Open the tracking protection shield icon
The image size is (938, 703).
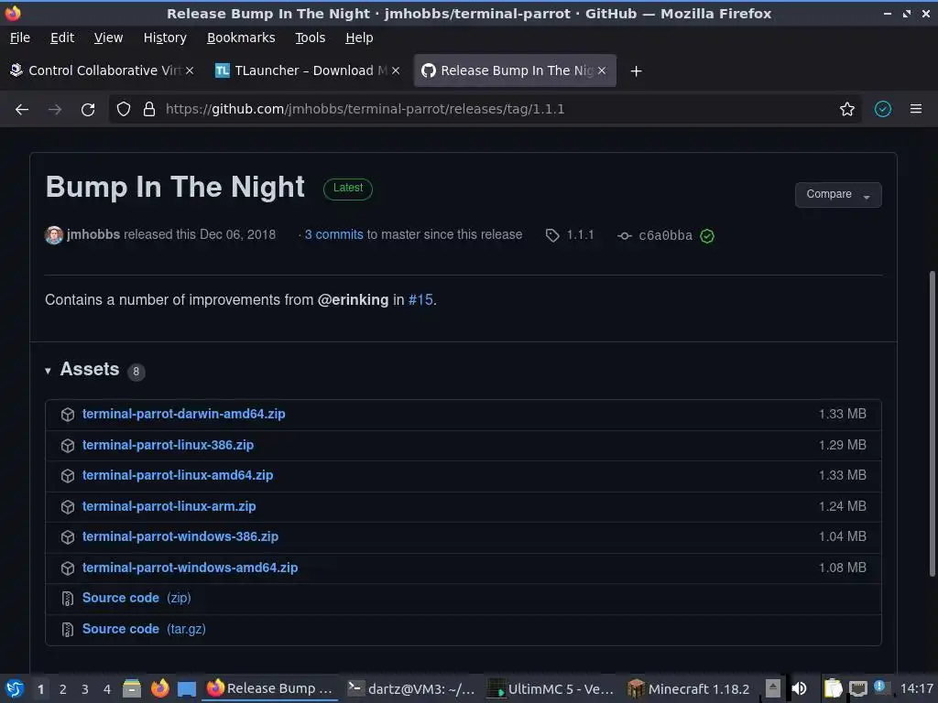pos(124,110)
